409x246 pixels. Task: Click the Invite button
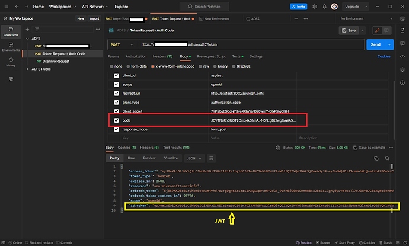coord(299,7)
